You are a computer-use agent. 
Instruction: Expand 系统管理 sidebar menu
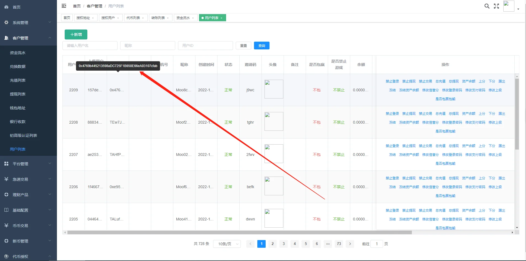pos(28,23)
